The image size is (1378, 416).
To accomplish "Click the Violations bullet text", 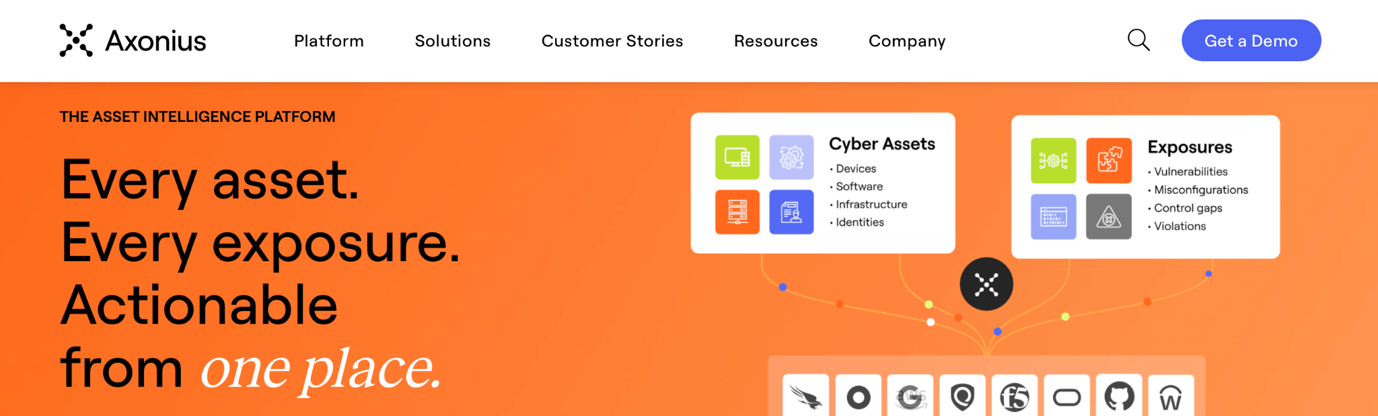I will point(1180,226).
